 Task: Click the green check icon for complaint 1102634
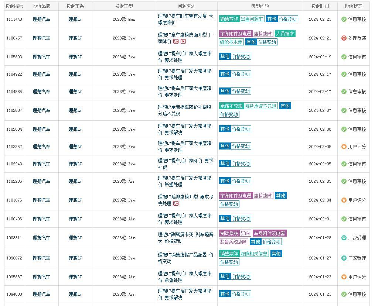[x=344, y=129]
